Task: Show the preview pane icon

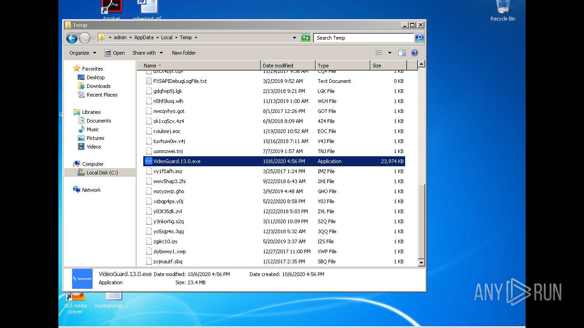Action: pos(402,53)
